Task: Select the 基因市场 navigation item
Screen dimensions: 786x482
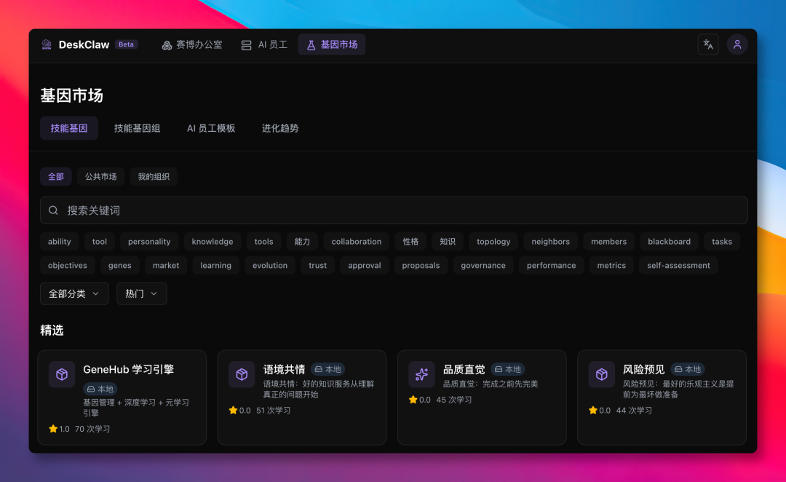Action: [x=332, y=44]
